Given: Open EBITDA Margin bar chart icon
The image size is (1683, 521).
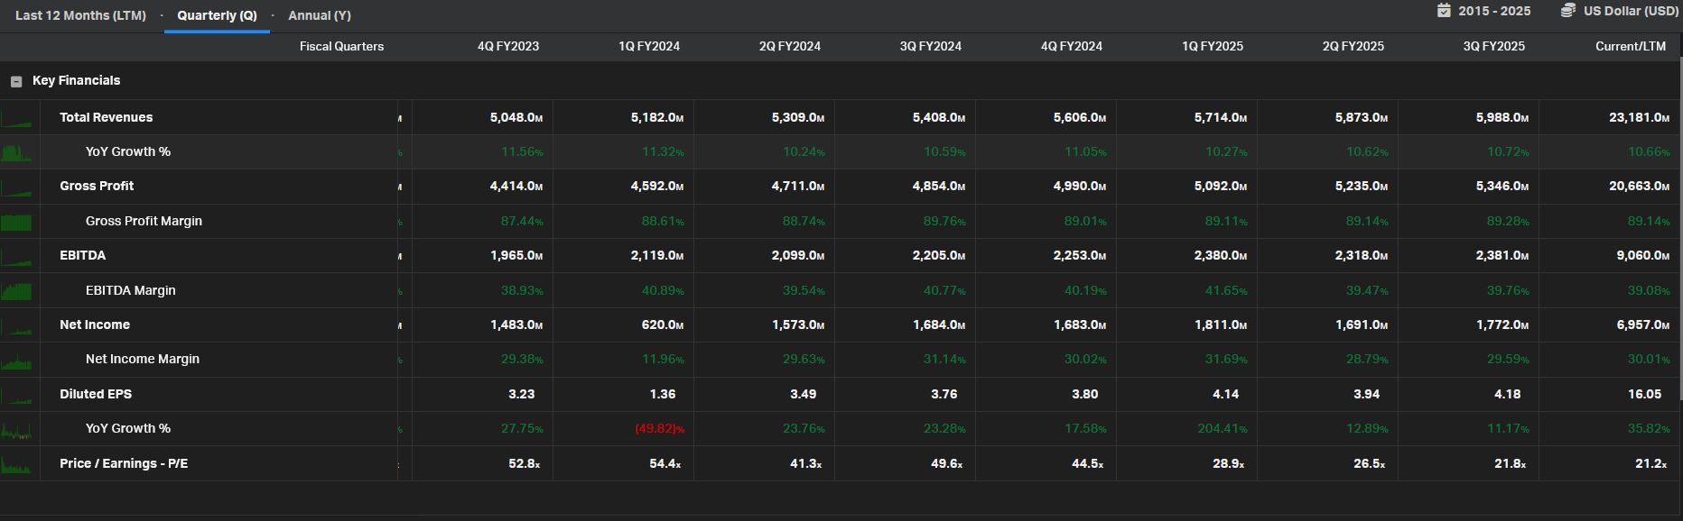Looking at the screenshot, I should click(x=16, y=290).
